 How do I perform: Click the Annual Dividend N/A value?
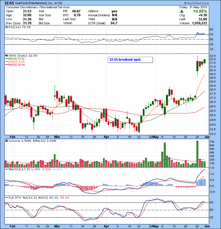pos(115,15)
